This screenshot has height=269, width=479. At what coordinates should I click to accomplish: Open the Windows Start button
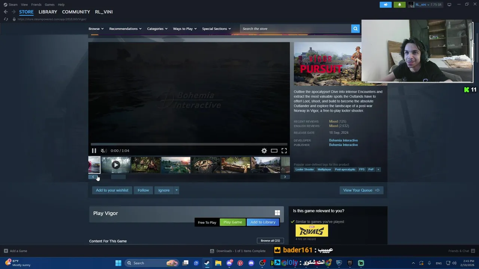(118, 263)
